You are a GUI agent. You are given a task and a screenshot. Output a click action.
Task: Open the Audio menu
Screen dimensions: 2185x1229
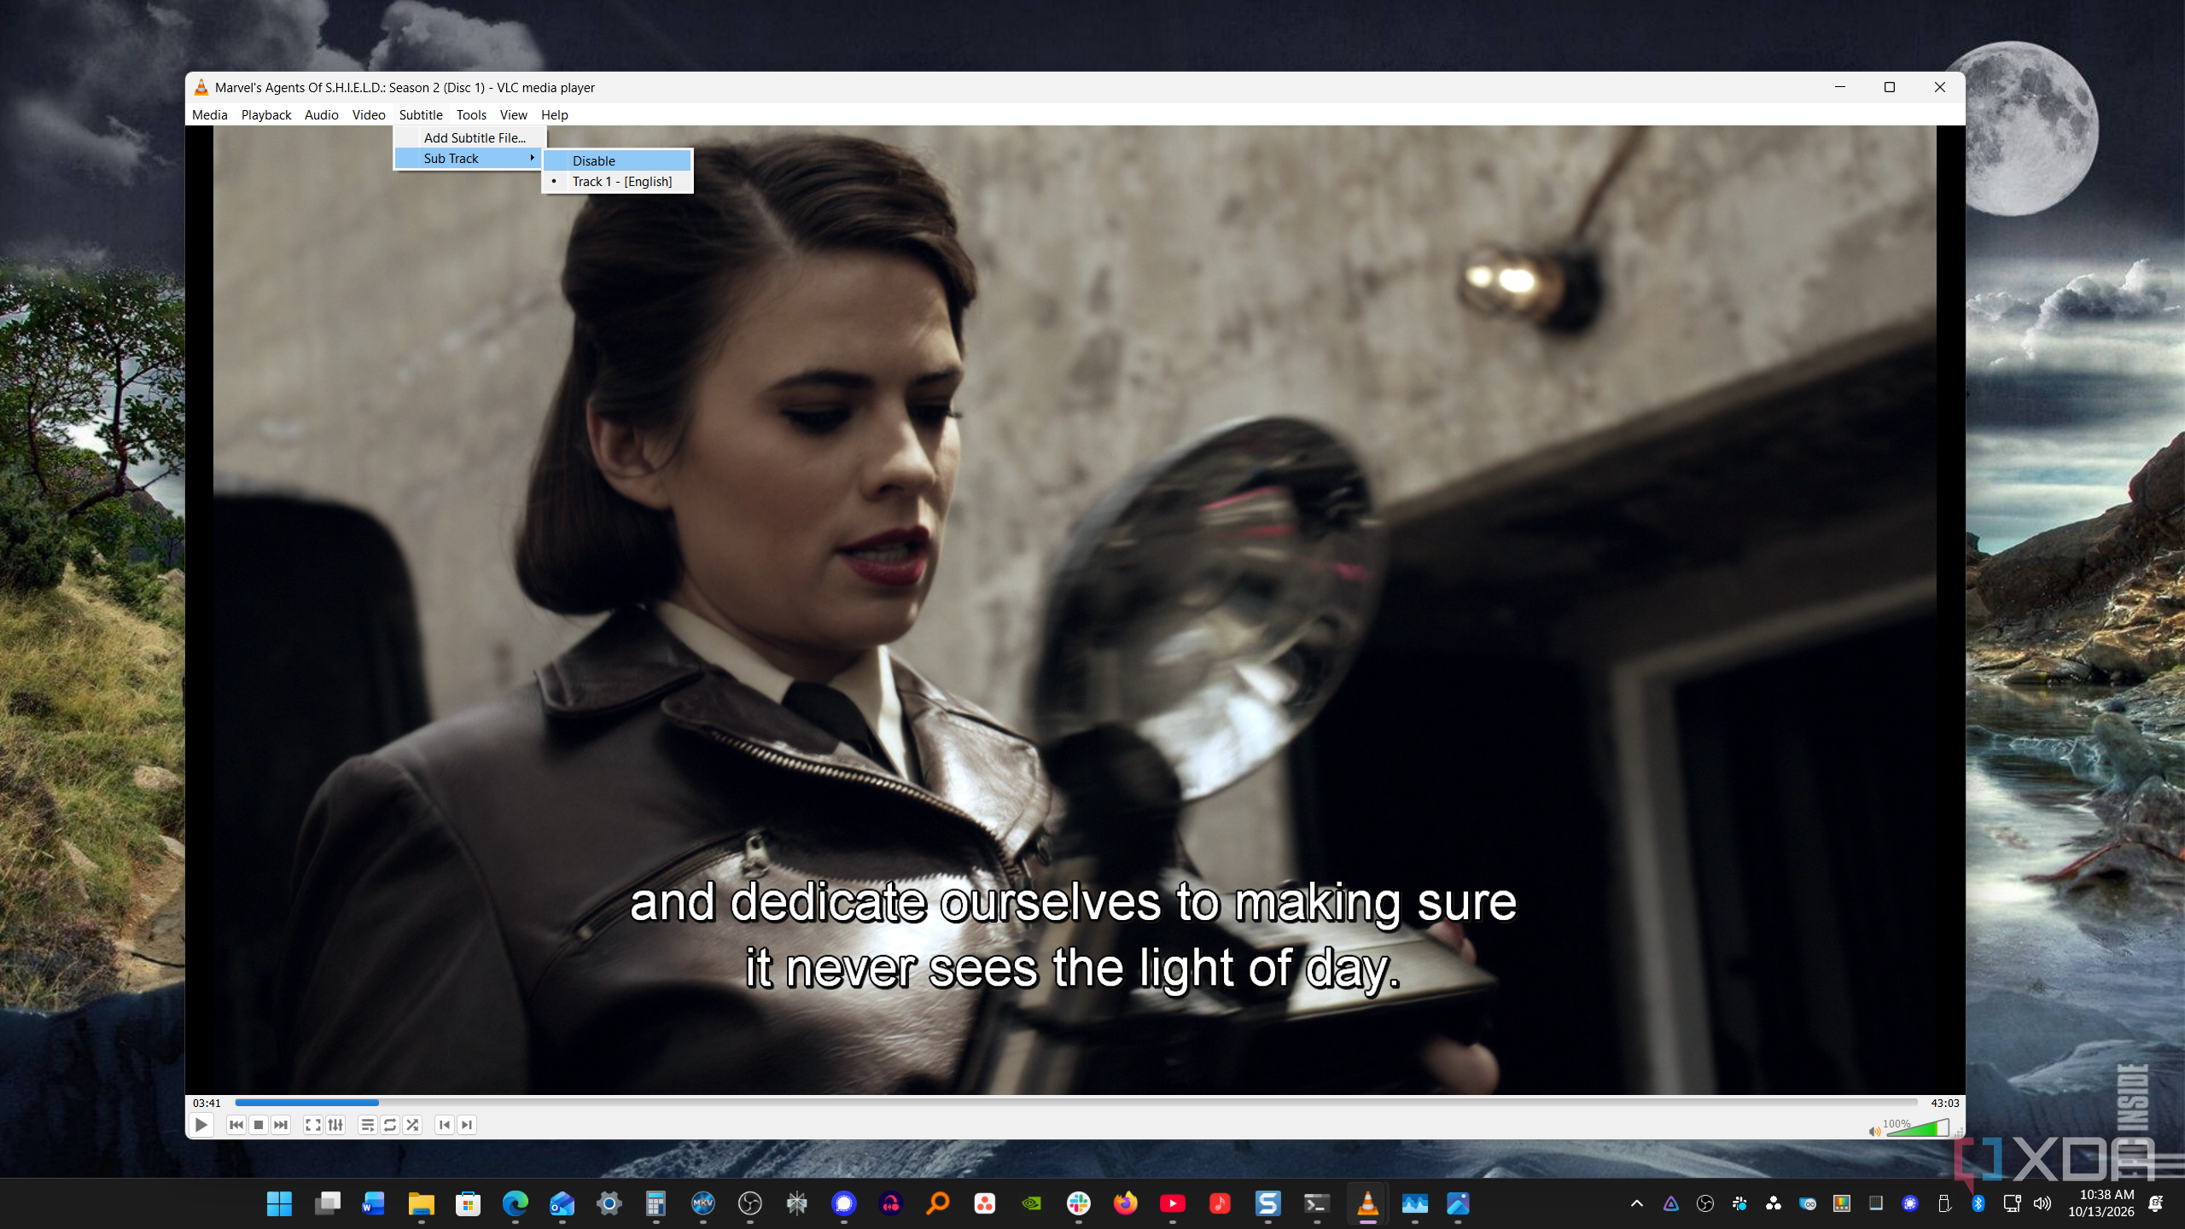[322, 114]
